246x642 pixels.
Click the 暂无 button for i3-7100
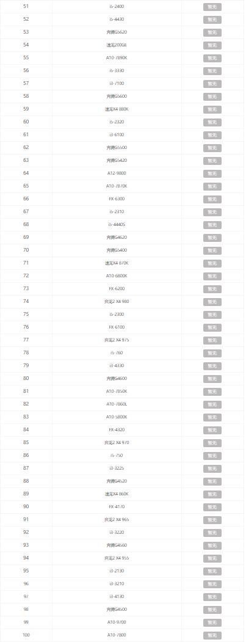click(212, 84)
